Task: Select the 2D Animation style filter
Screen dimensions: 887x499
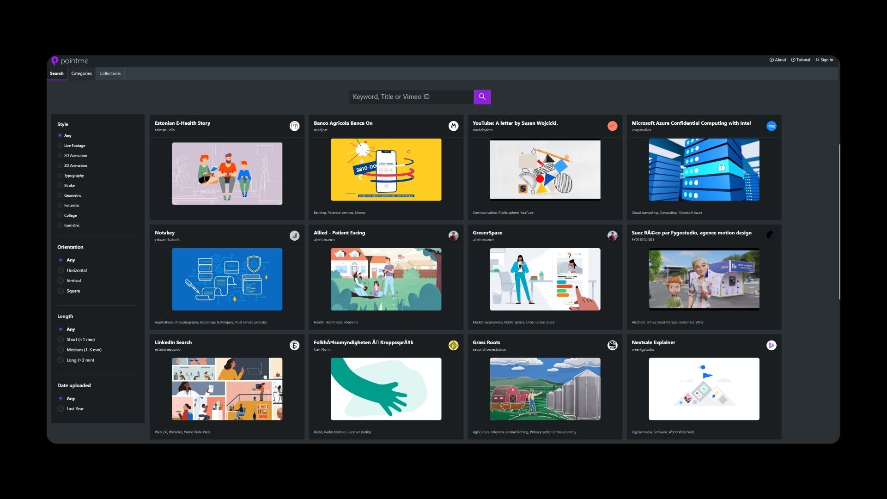Action: [x=60, y=156]
